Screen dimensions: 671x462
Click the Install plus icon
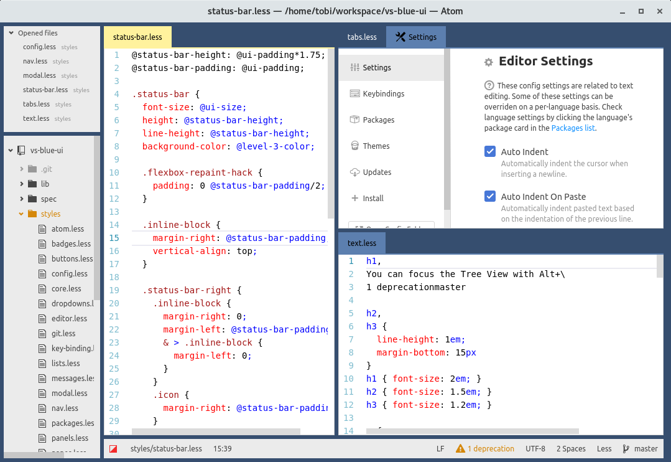pos(354,198)
